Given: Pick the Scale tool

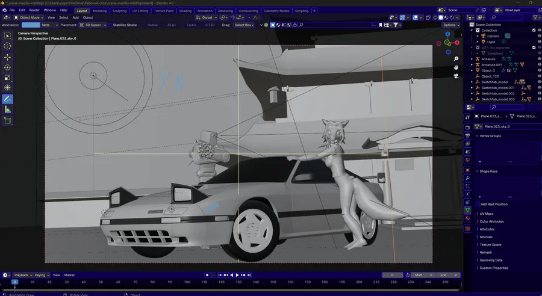Looking at the screenshot, I should click(x=7, y=78).
